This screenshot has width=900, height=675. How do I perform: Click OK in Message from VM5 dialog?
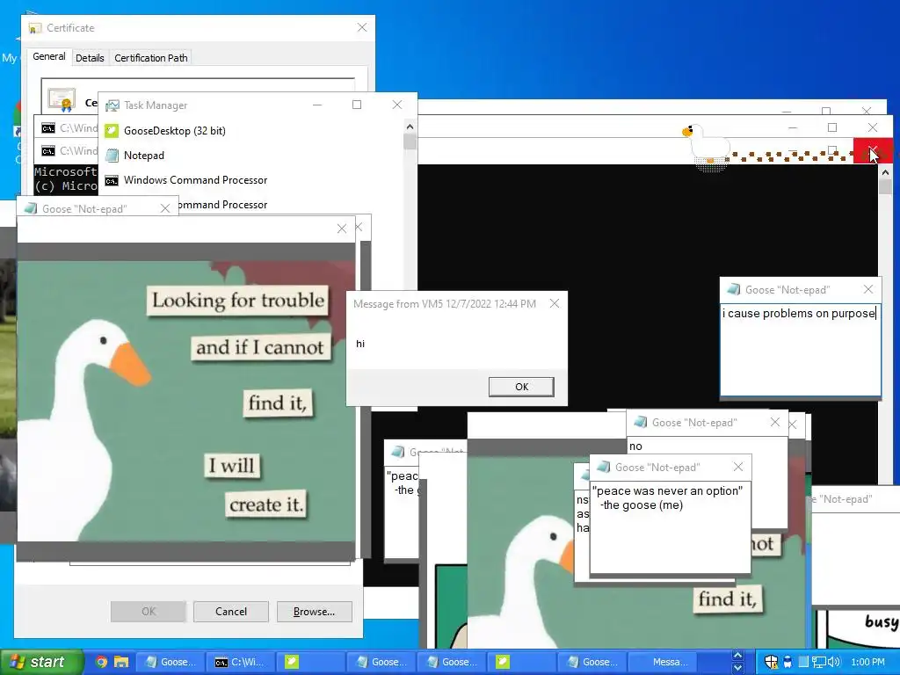[521, 387]
